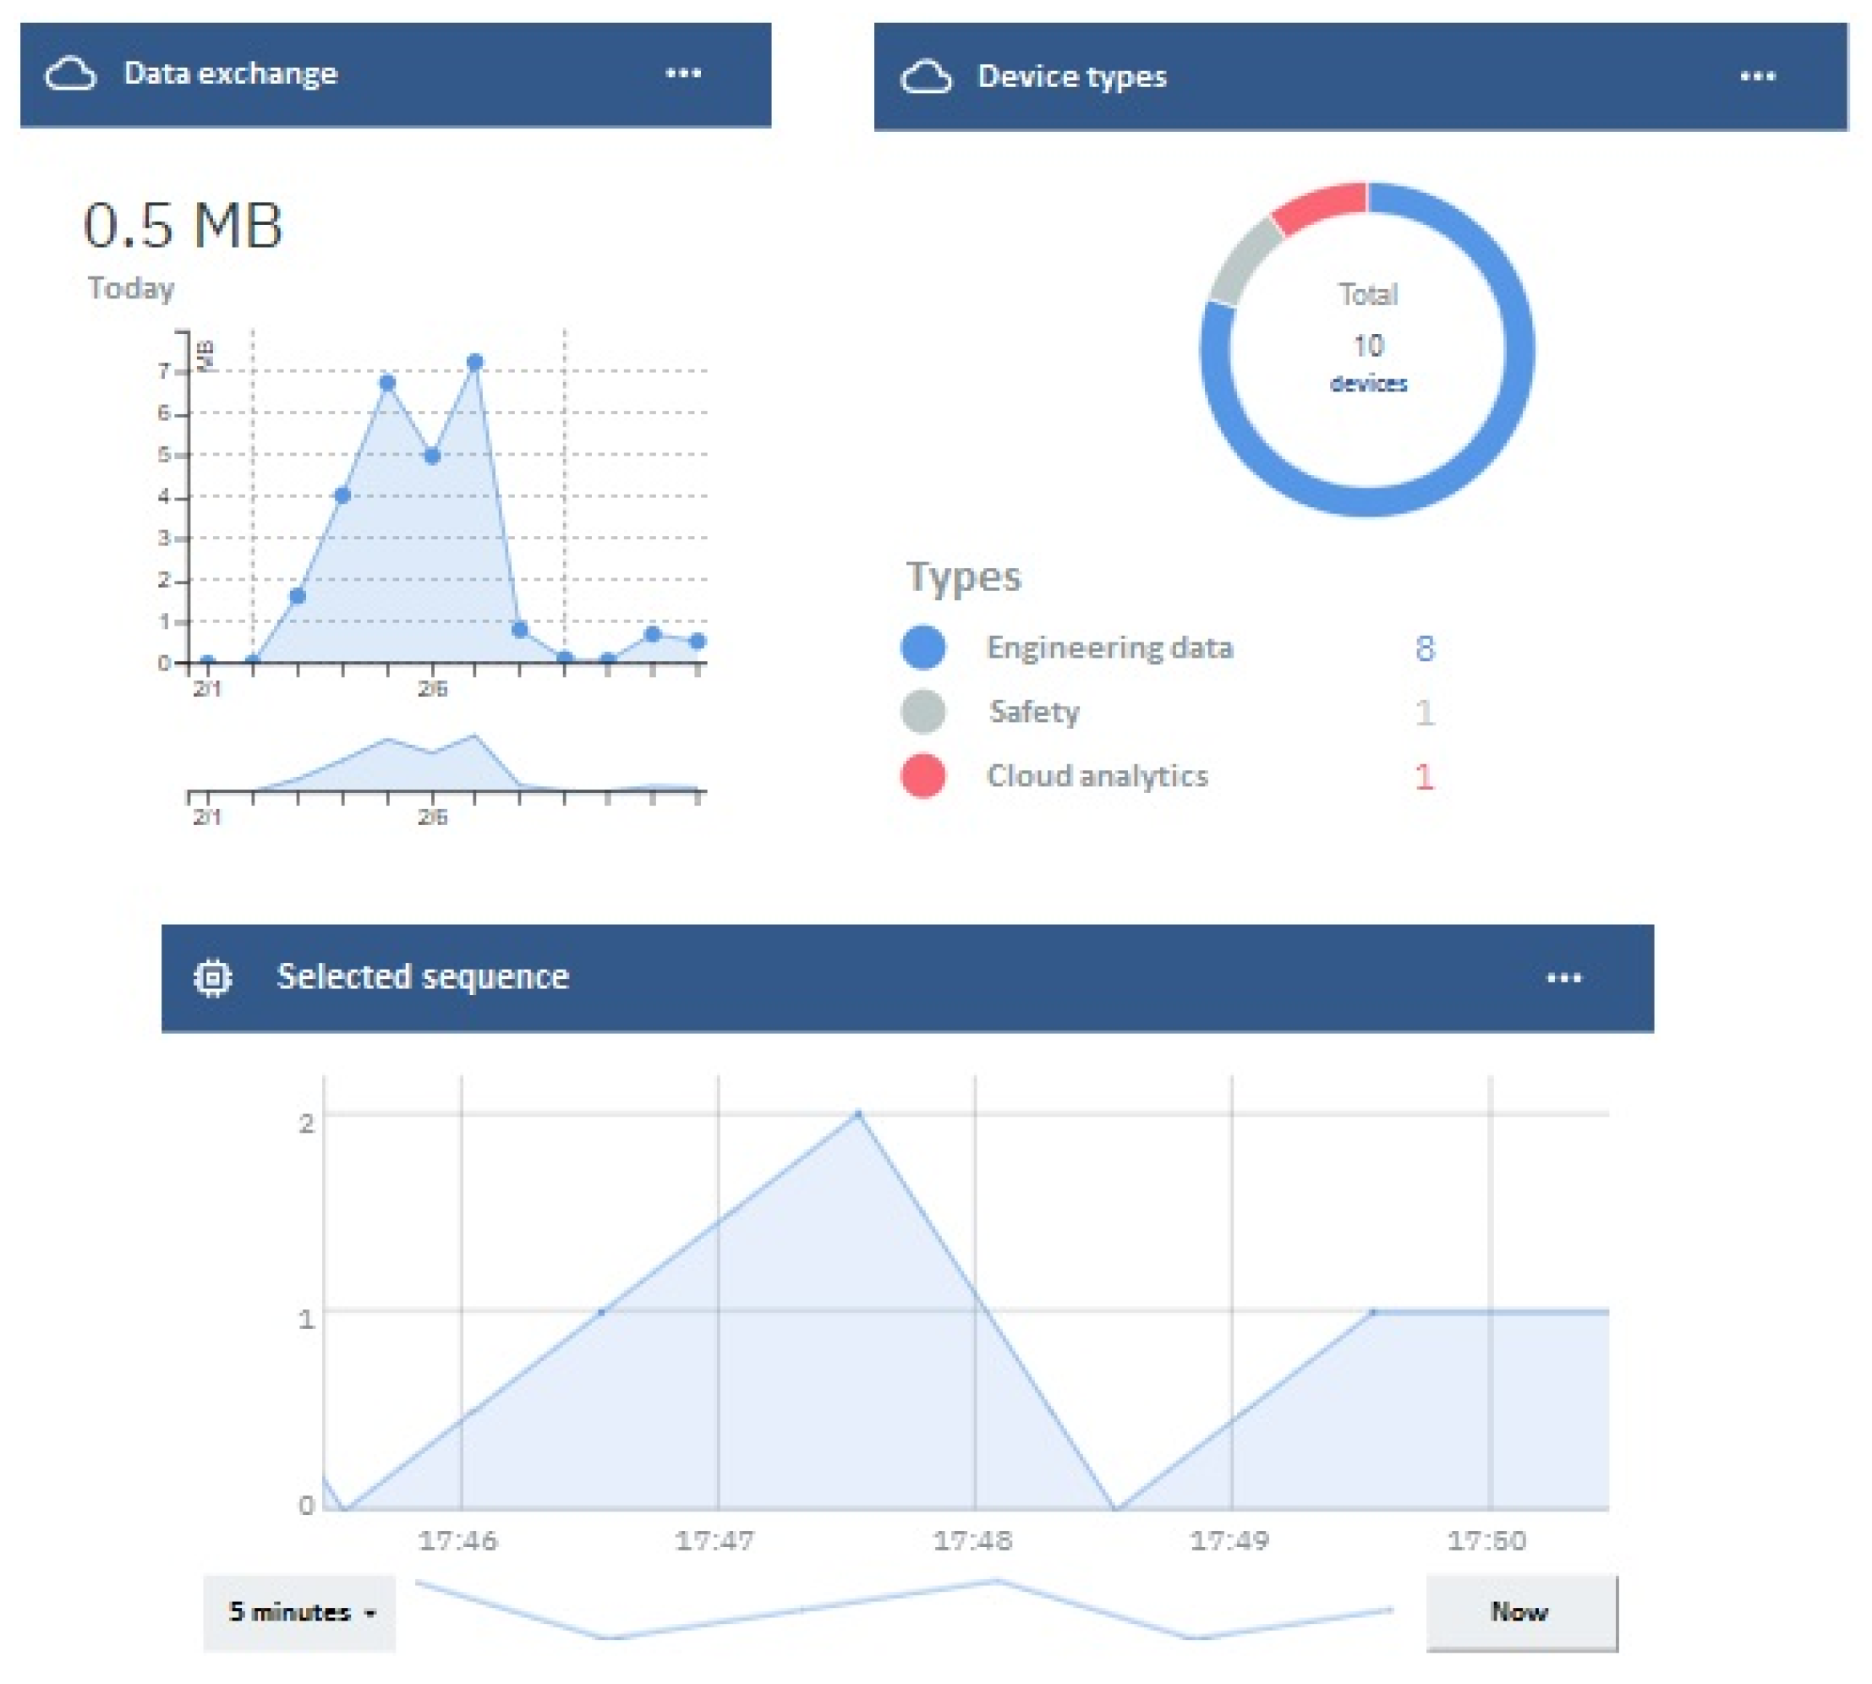Click the cloud icon in Device types header
The width and height of the screenshot is (1872, 1684).
coord(925,77)
